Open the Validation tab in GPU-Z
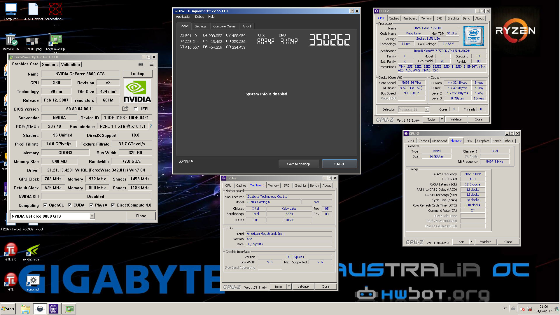 click(70, 64)
